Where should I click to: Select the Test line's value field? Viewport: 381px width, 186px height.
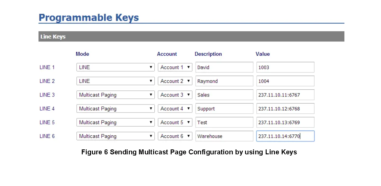point(285,122)
